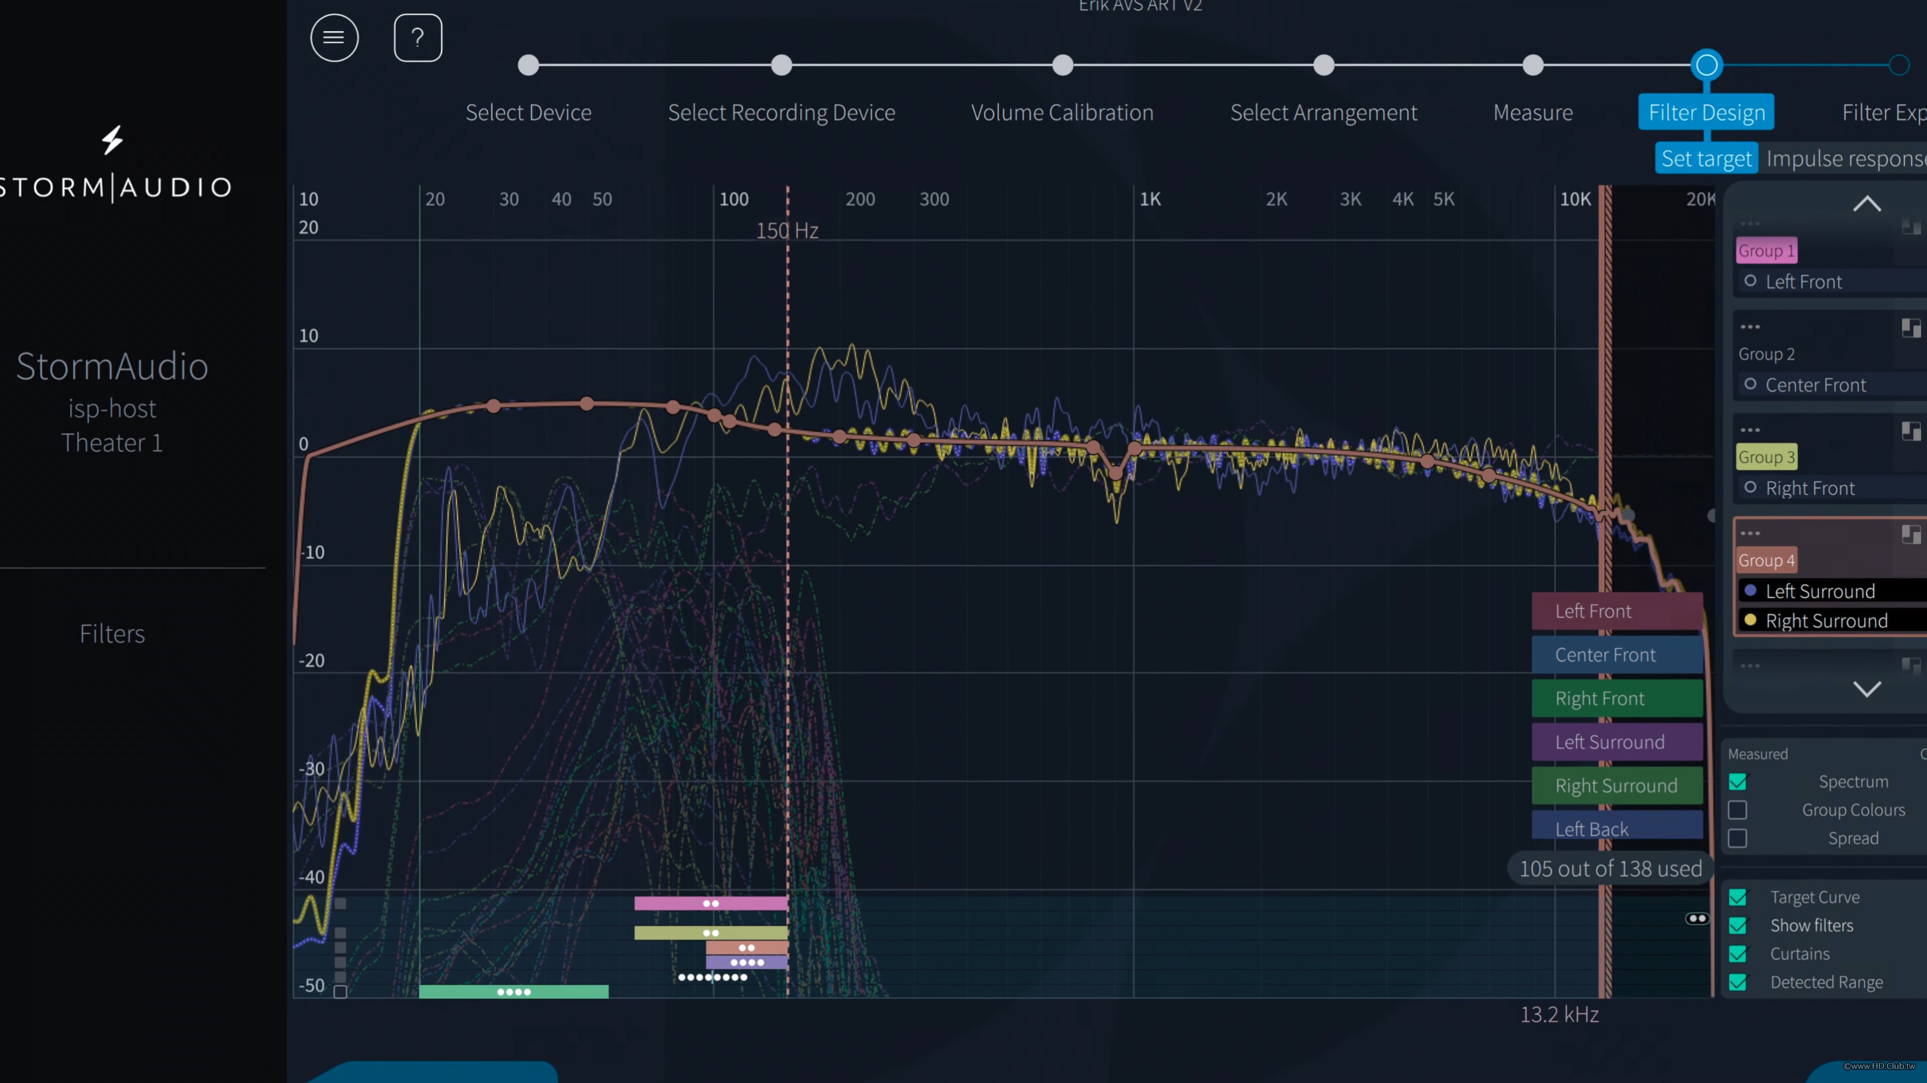
Task: Click the StormAudio lightning bolt logo
Action: [112, 140]
